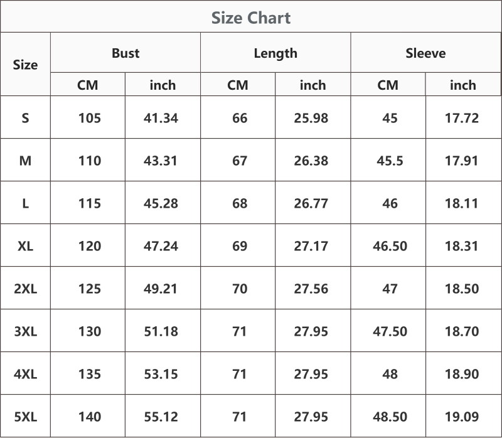Click the Size Chart title
Image resolution: width=502 pixels, height=438 pixels.
pos(251,18)
